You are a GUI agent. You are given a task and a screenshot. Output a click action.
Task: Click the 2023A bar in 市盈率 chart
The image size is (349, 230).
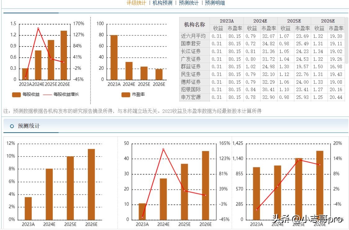(114, 57)
